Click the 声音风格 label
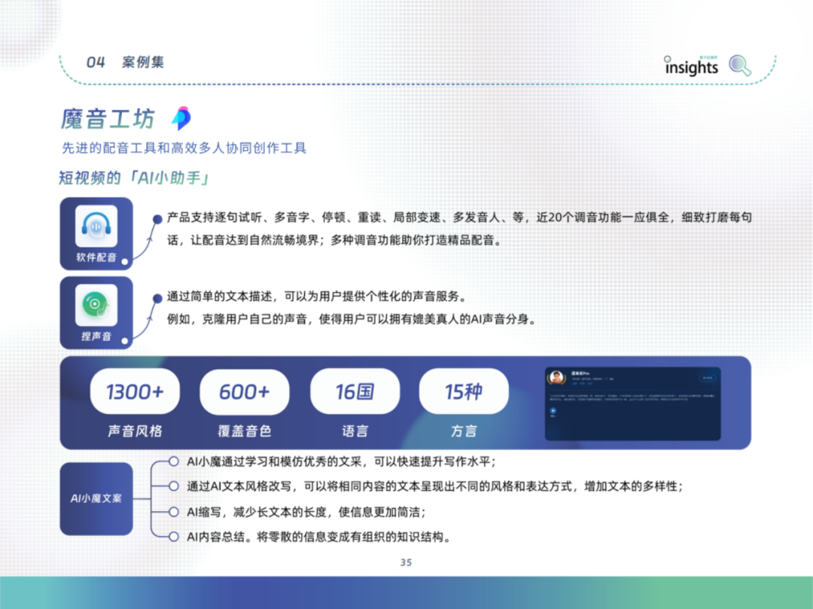Image resolution: width=813 pixels, height=609 pixels. coord(135,431)
